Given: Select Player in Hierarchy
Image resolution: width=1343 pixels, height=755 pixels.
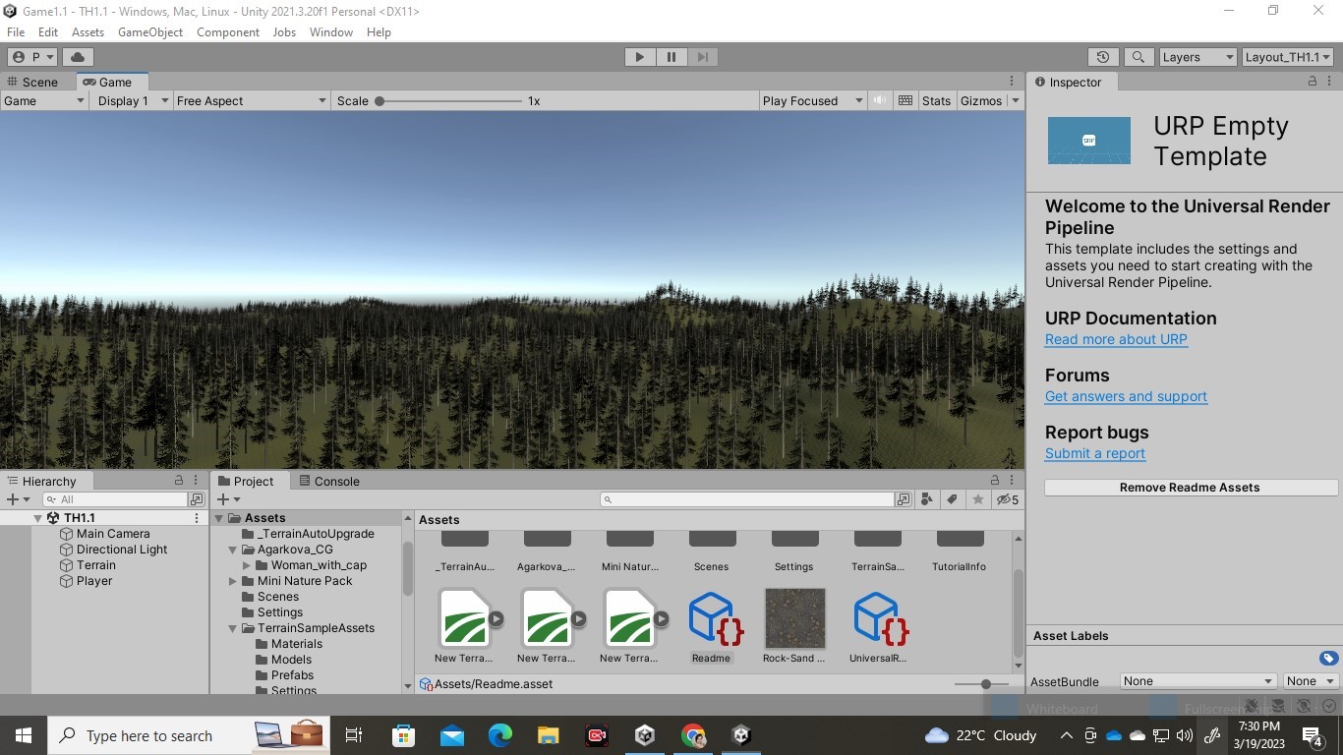Looking at the screenshot, I should 94,581.
